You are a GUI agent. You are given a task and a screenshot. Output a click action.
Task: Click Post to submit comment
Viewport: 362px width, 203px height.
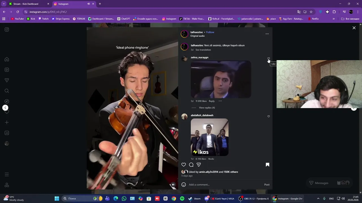click(267, 185)
